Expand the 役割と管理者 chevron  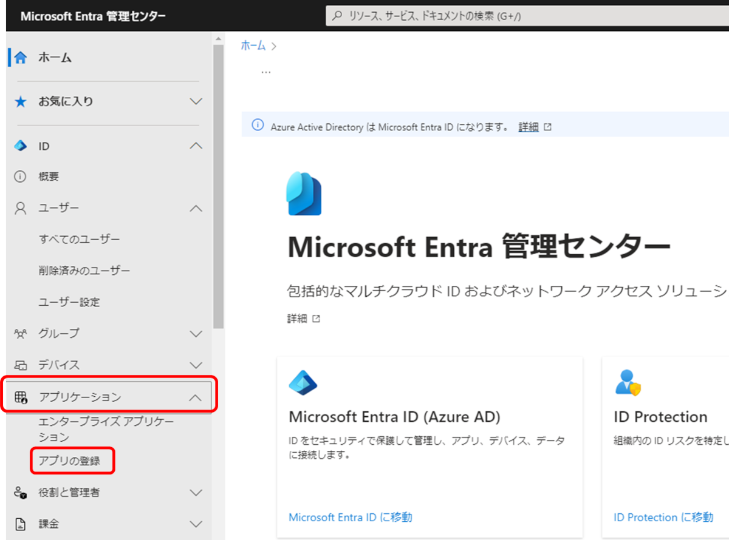(196, 493)
